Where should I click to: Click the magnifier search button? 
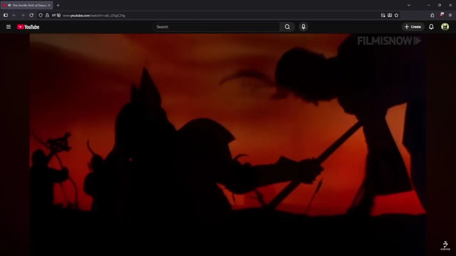[287, 27]
